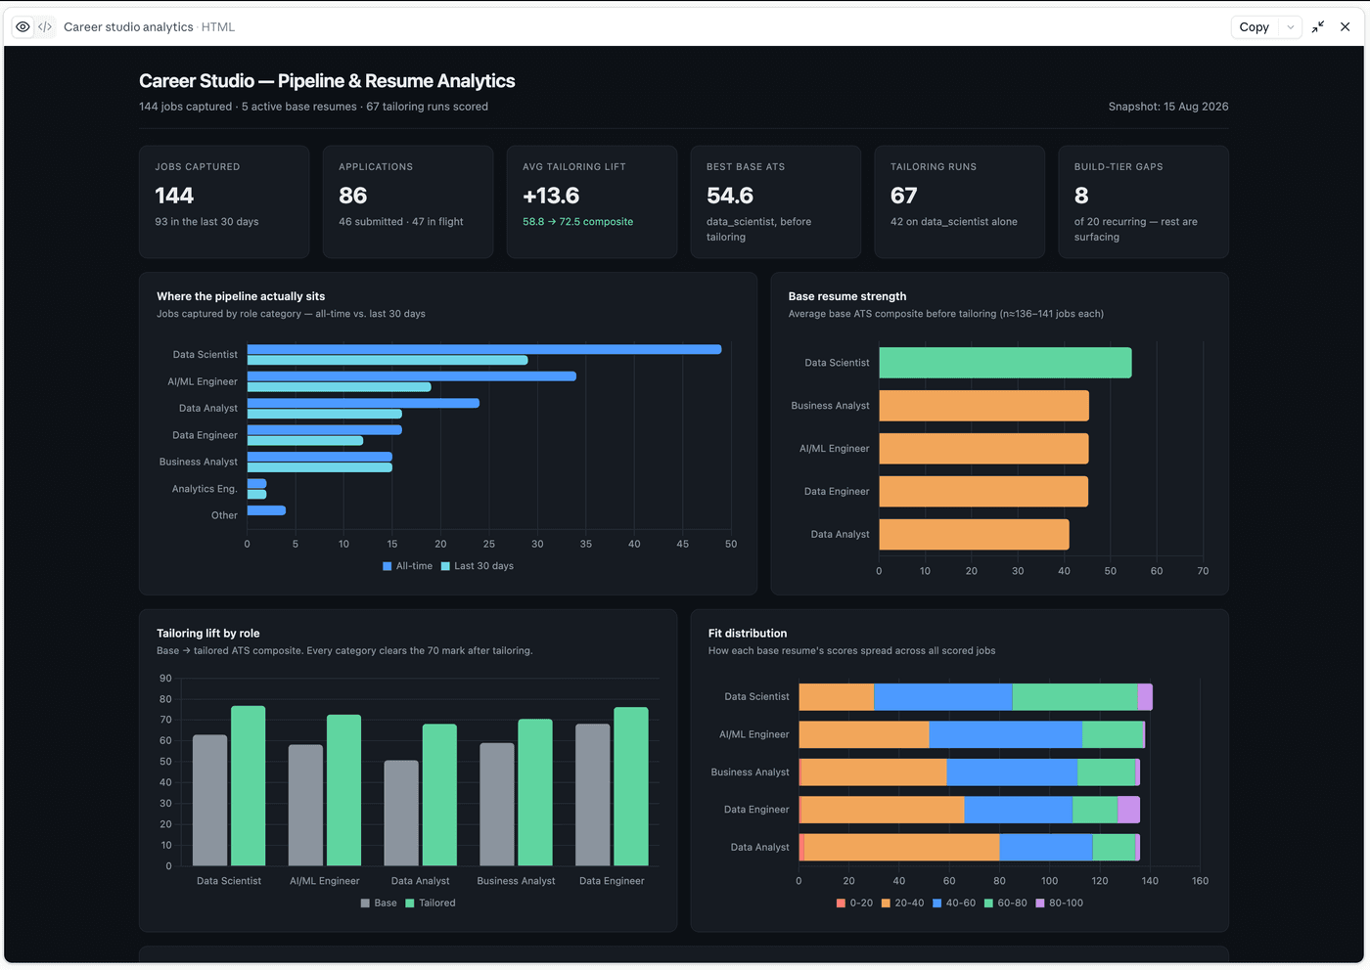The height and width of the screenshot is (970, 1370).
Task: Click the Build-Tier Gaps value 8
Action: [1081, 196]
